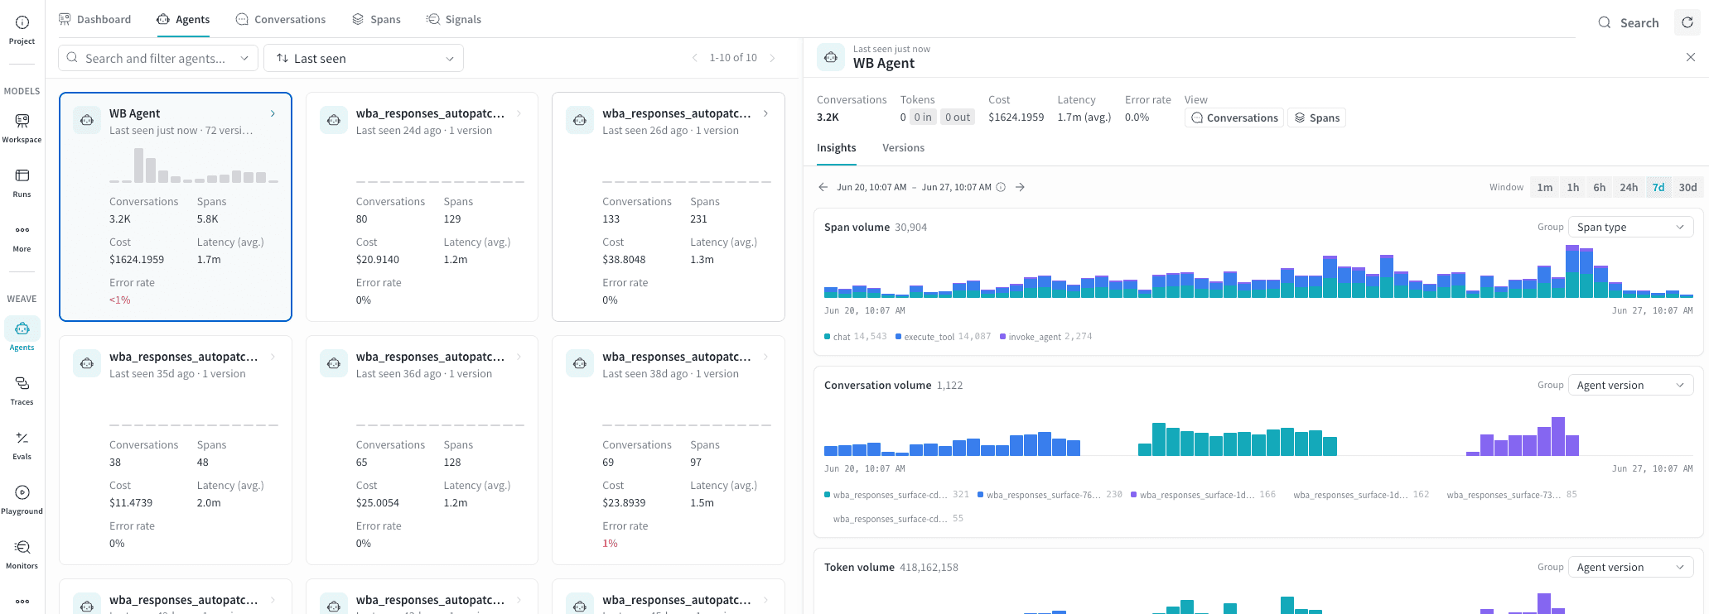Image resolution: width=1709 pixels, height=614 pixels.
Task: Set window to 1h
Action: (1573, 187)
